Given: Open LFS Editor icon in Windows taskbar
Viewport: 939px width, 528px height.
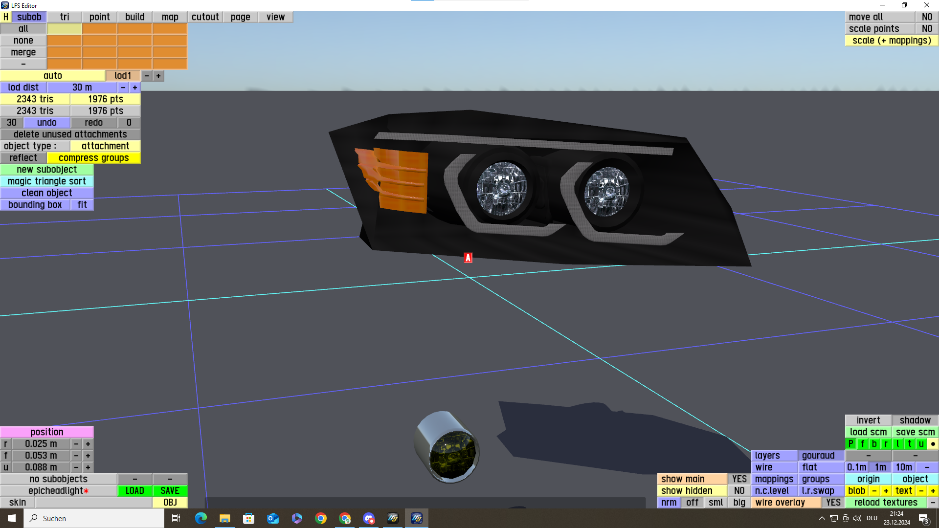Looking at the screenshot, I should [x=417, y=518].
